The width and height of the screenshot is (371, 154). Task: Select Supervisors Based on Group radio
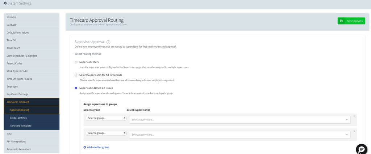[x=76, y=88]
